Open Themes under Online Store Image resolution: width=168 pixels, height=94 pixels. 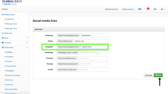pos(8,62)
